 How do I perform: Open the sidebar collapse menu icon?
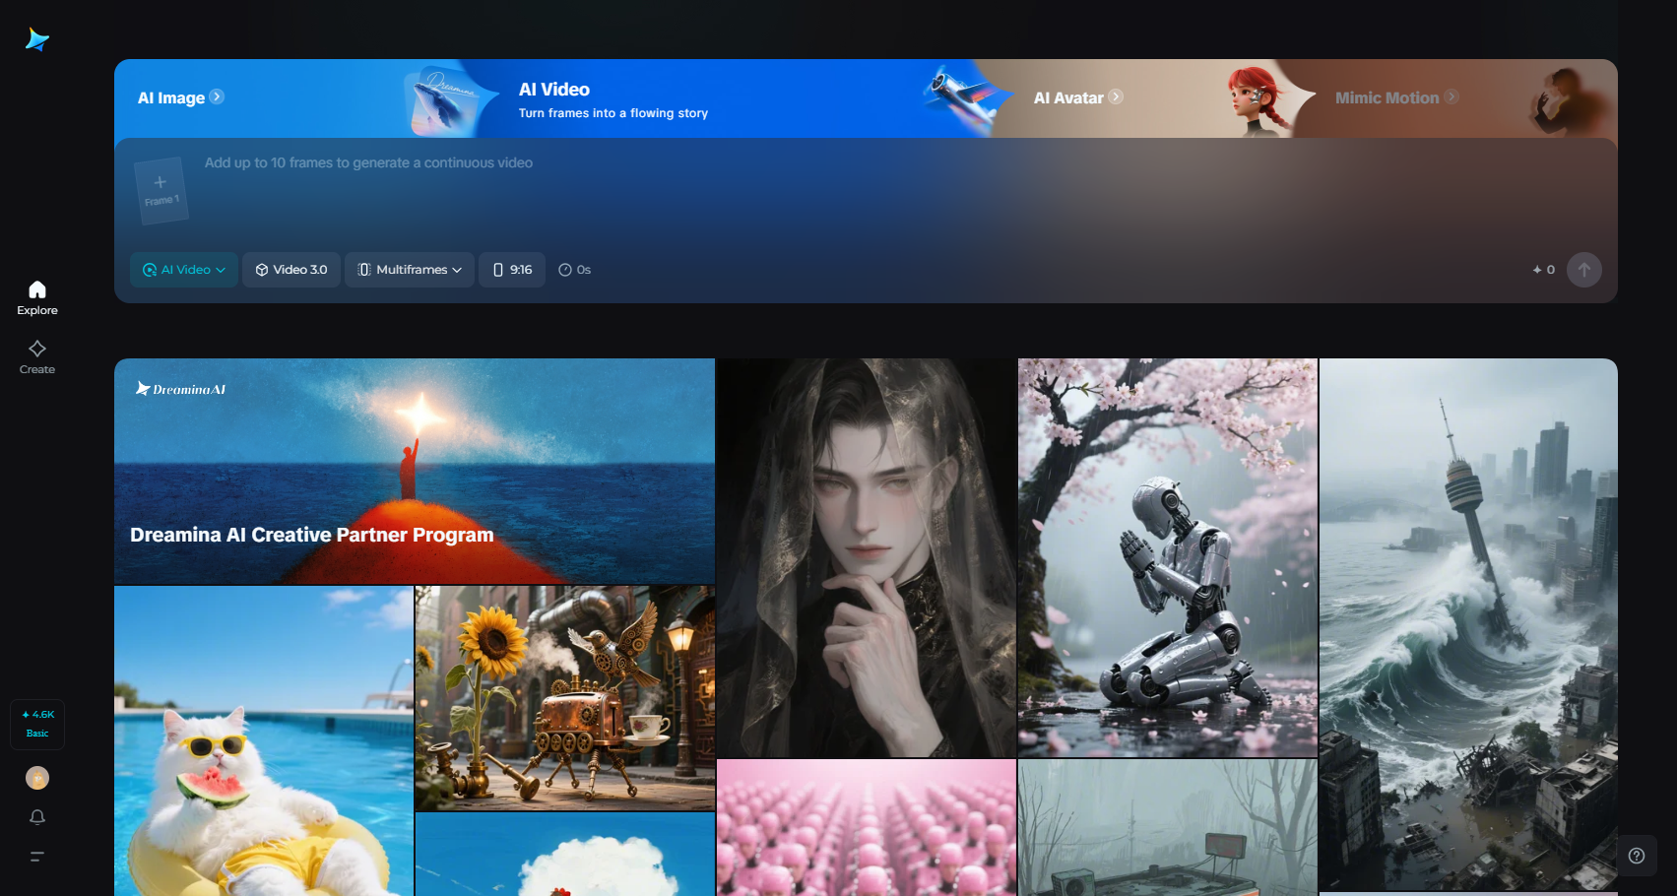click(x=36, y=857)
